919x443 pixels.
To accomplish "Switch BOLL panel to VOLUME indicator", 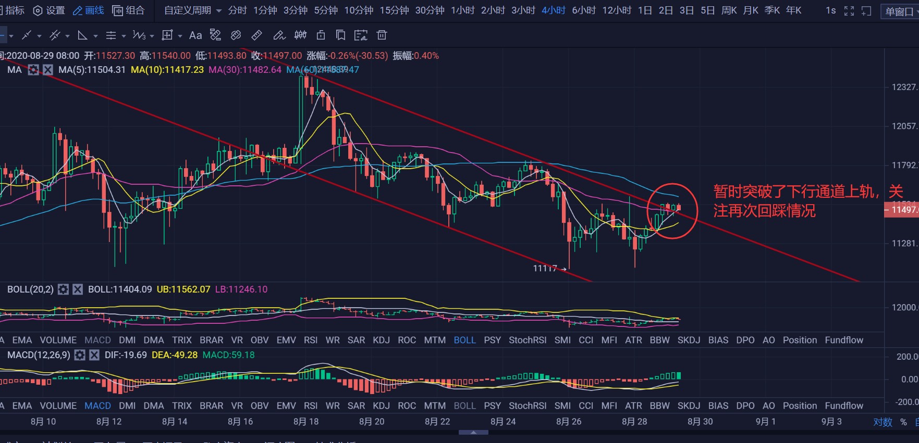I will coord(58,340).
